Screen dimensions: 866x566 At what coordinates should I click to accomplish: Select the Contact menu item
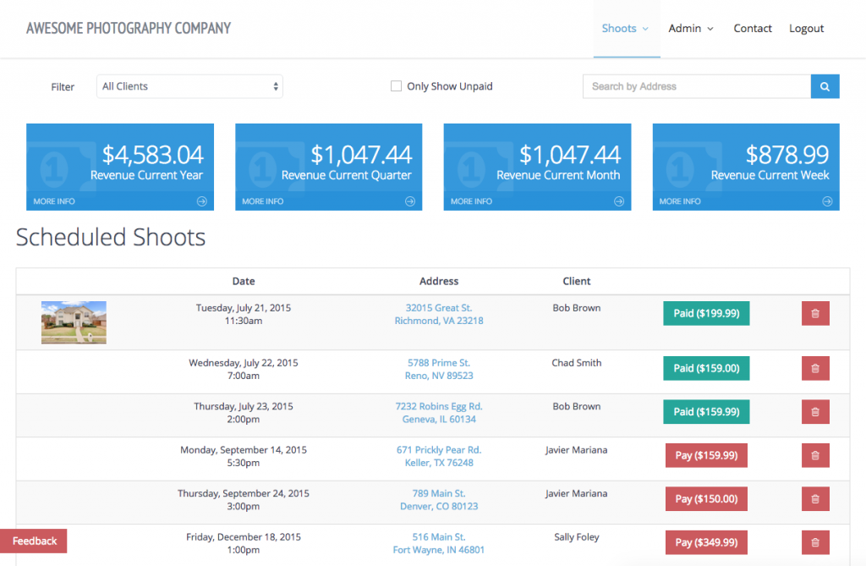tap(752, 28)
